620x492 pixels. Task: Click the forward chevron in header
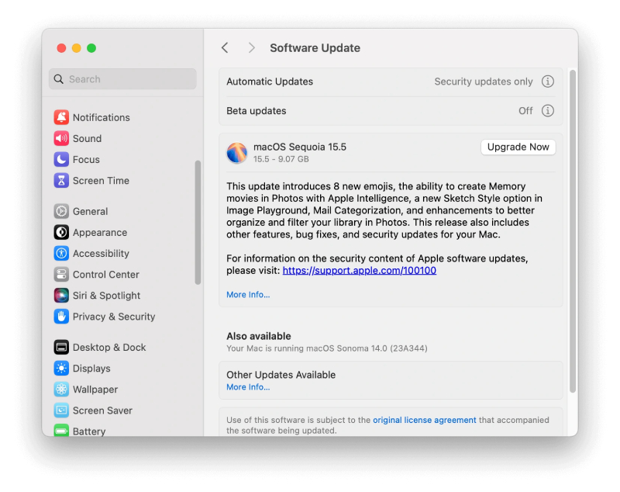[251, 48]
